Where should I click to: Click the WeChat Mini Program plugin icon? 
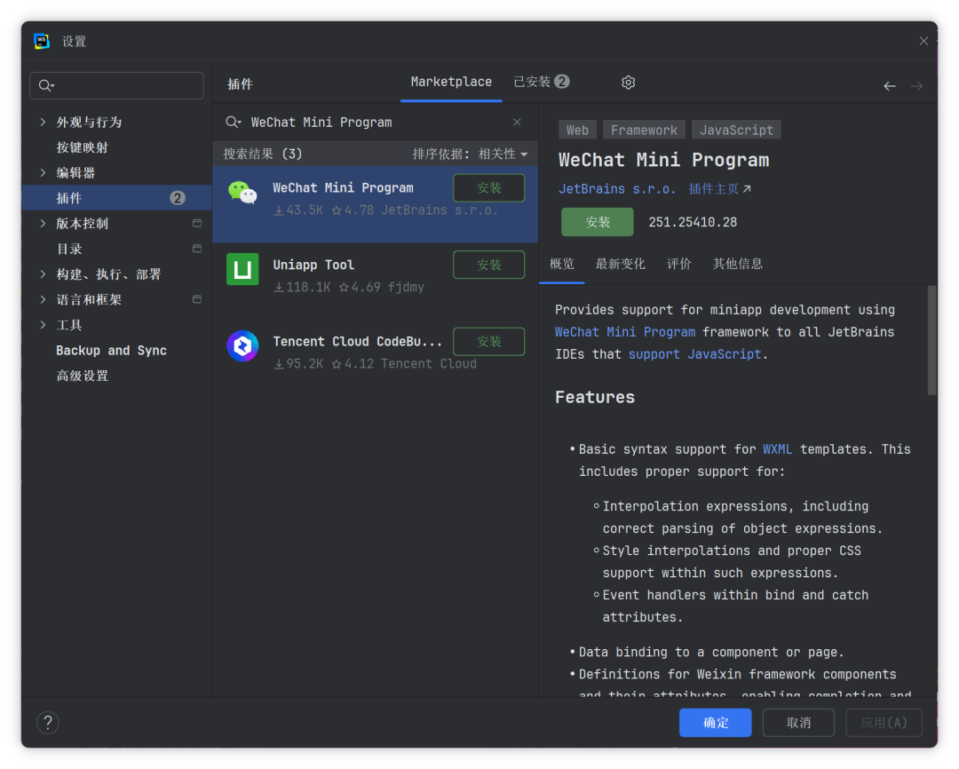(x=242, y=192)
